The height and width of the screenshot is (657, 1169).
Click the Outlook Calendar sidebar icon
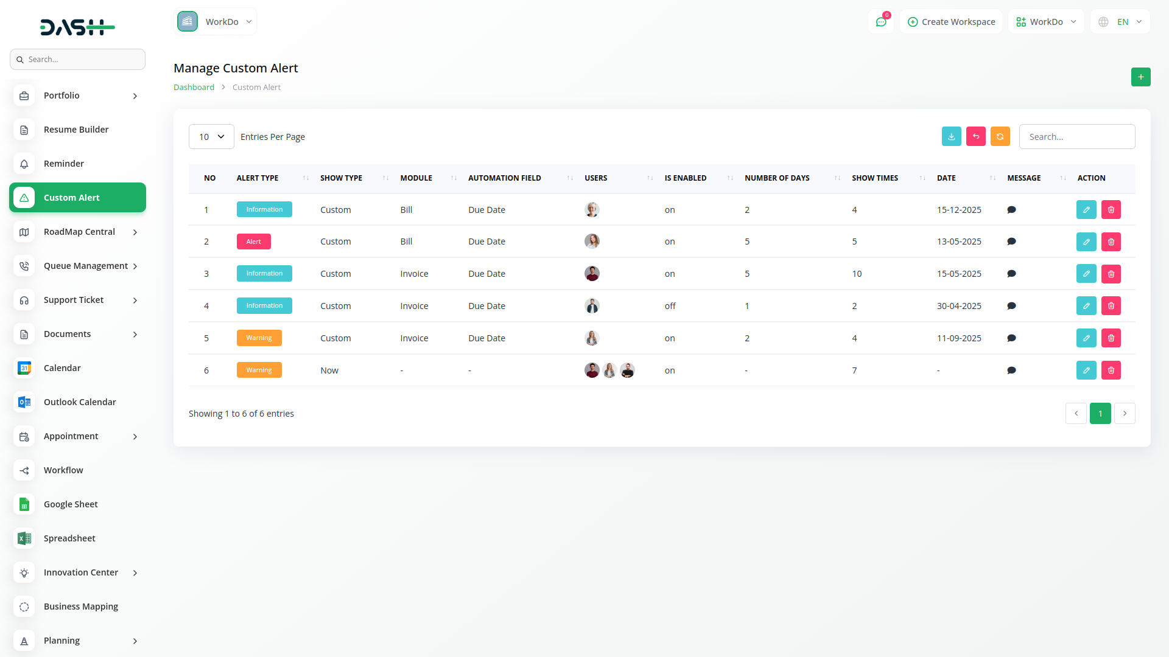(x=24, y=402)
